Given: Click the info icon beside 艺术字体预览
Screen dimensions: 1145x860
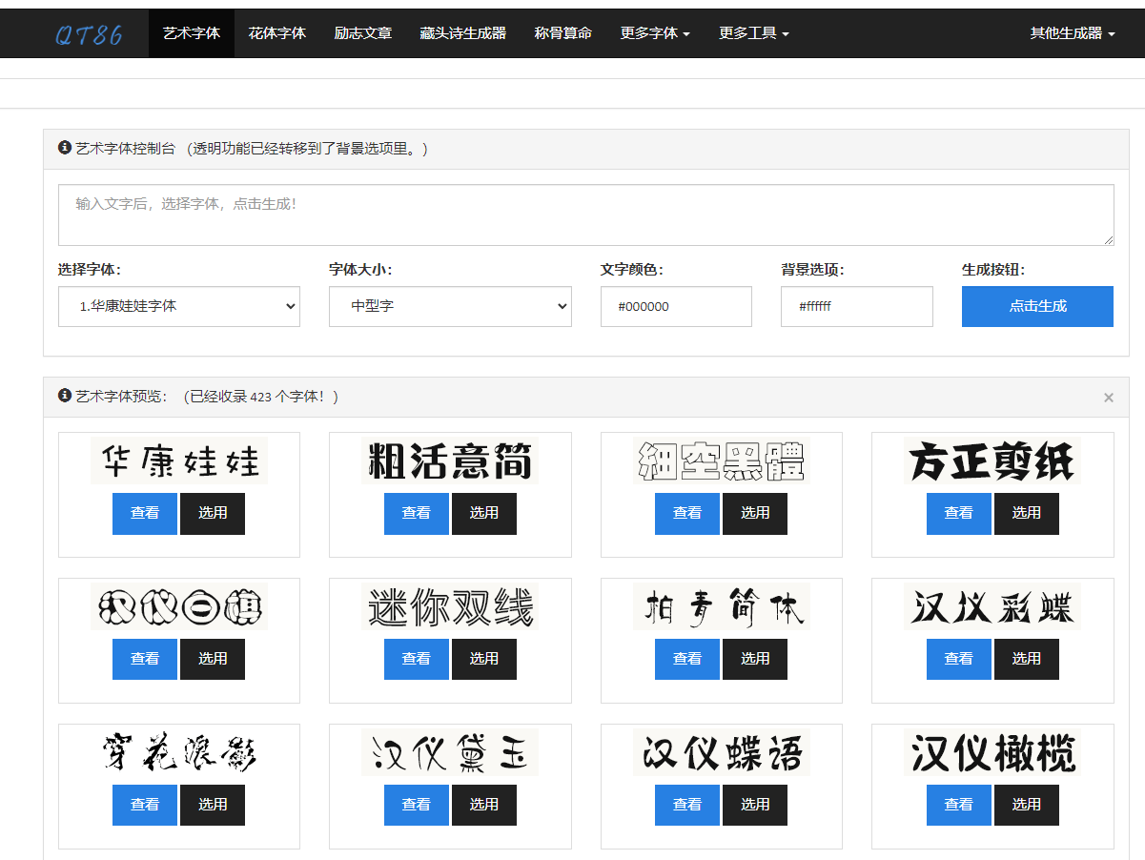Looking at the screenshot, I should point(64,398).
